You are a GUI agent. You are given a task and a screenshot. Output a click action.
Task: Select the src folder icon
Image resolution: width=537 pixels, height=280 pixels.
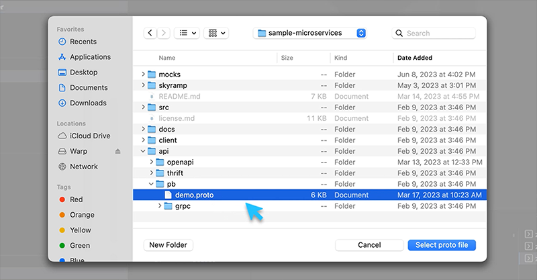pyautogui.click(x=152, y=107)
